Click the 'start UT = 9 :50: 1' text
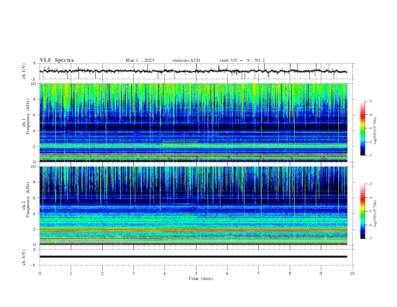This screenshot has height=307, width=397. coord(242,60)
